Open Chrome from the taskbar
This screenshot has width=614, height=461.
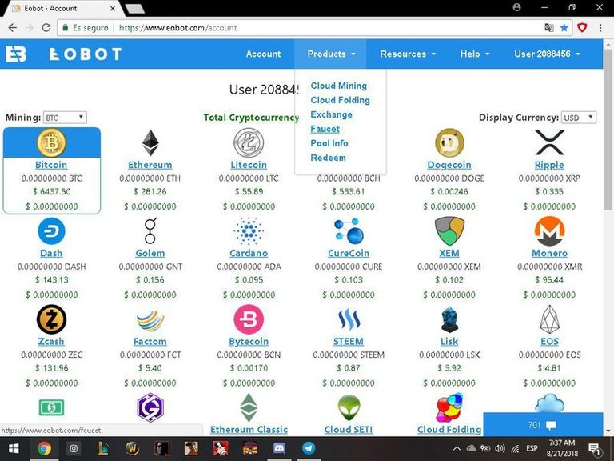click(x=44, y=448)
